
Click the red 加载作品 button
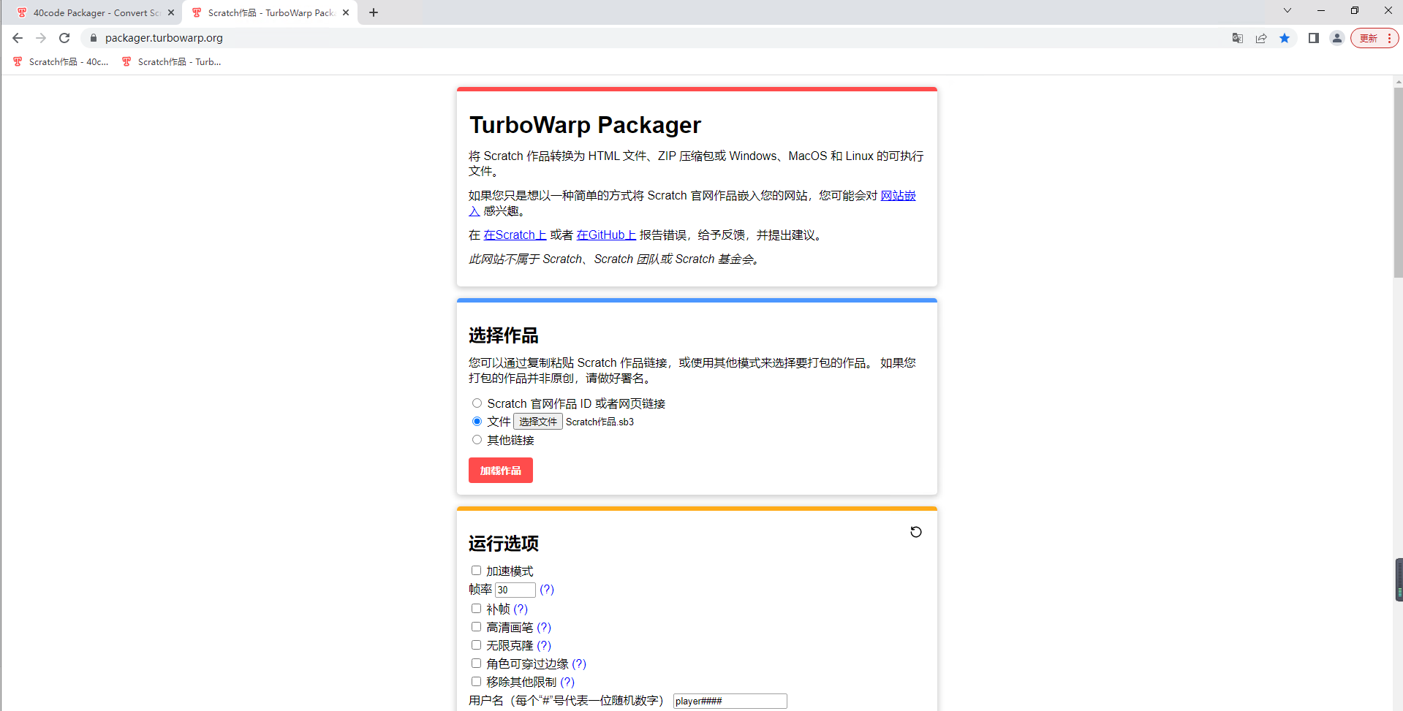(501, 471)
